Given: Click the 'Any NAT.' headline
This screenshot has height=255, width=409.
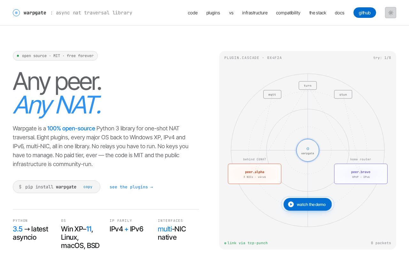Looking at the screenshot, I should point(57,105).
